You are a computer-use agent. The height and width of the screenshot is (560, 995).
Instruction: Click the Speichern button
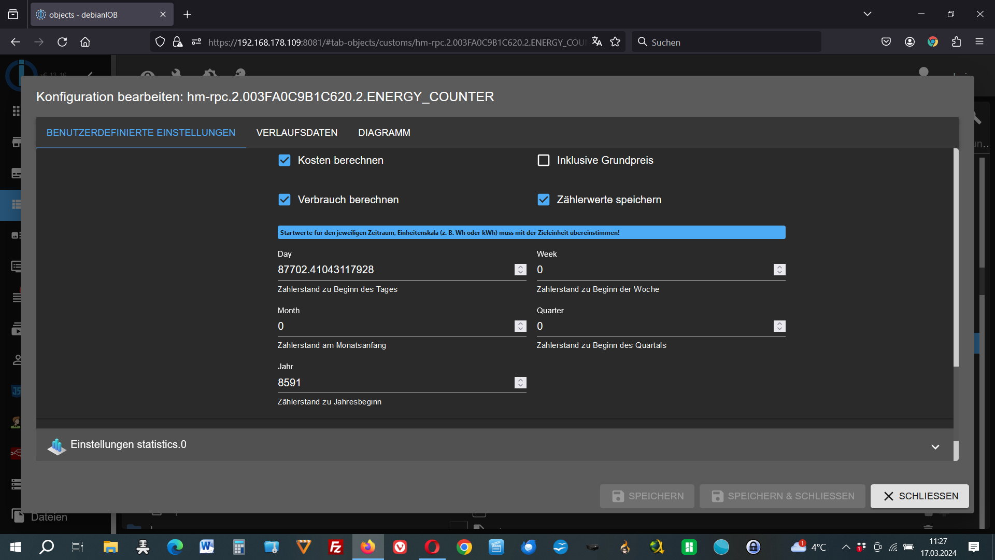click(x=647, y=496)
